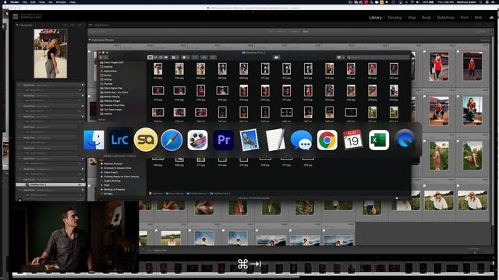
Task: Select the Personal_Pictures tag in Finder sidebar
Action: 113,164
